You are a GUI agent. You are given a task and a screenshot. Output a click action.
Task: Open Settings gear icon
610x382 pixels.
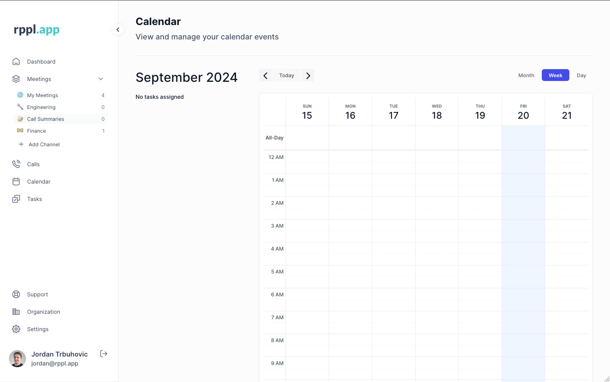coord(16,329)
